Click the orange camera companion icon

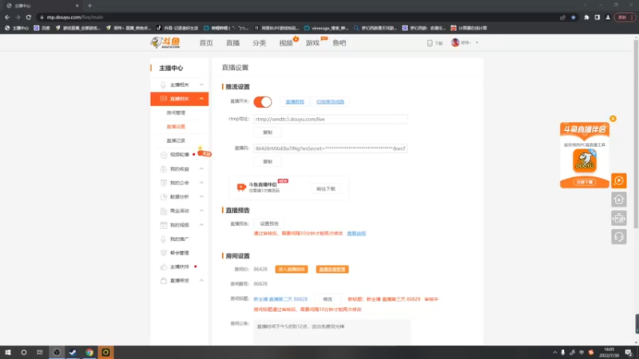(241, 187)
